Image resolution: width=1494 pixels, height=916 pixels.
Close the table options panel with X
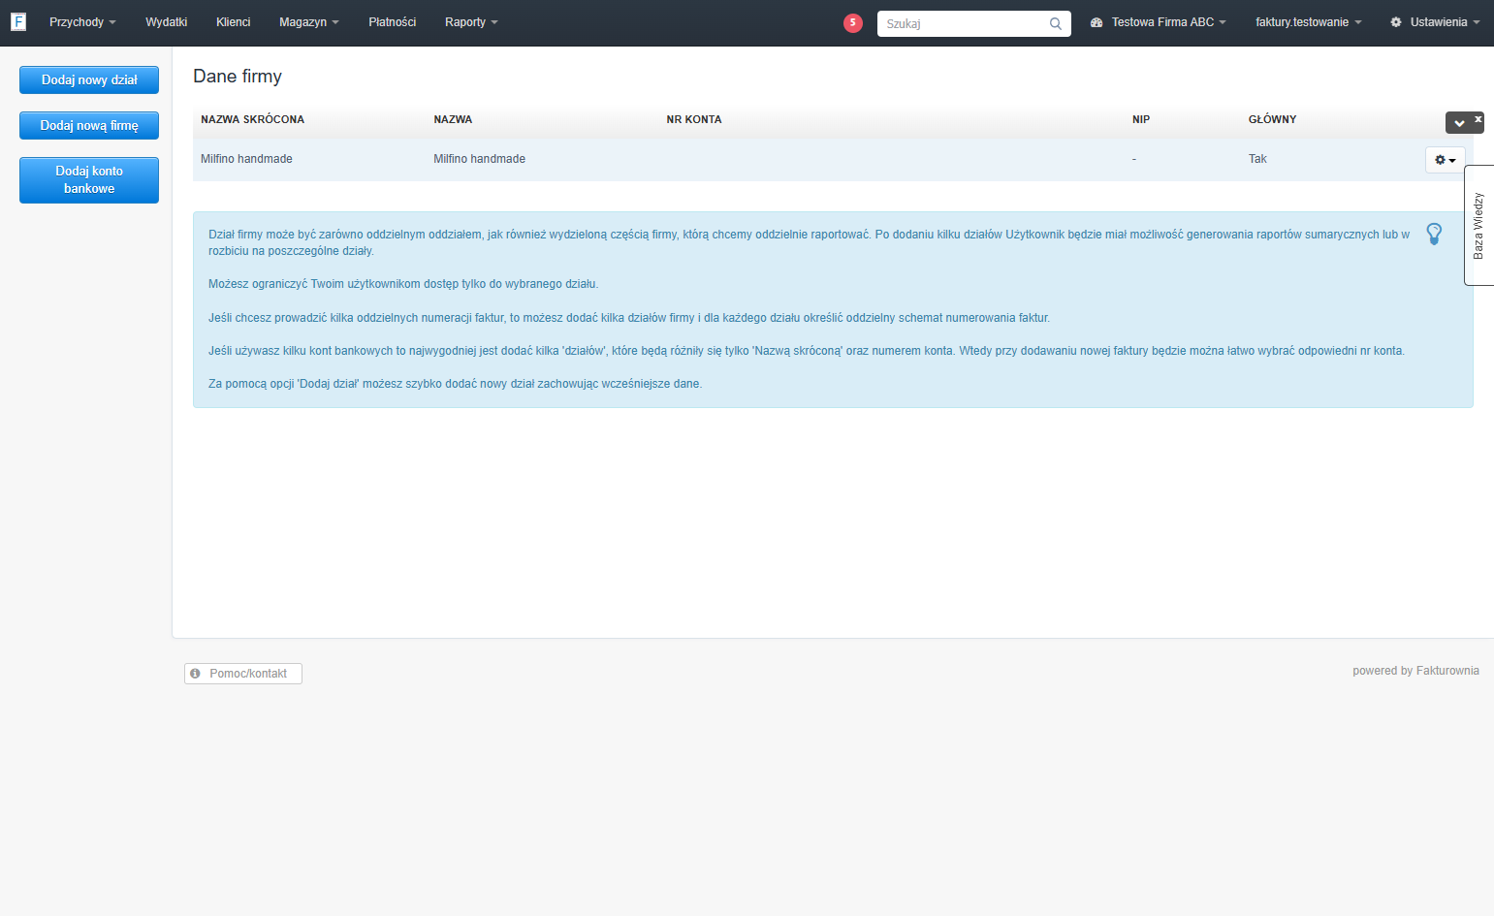pos(1478,119)
